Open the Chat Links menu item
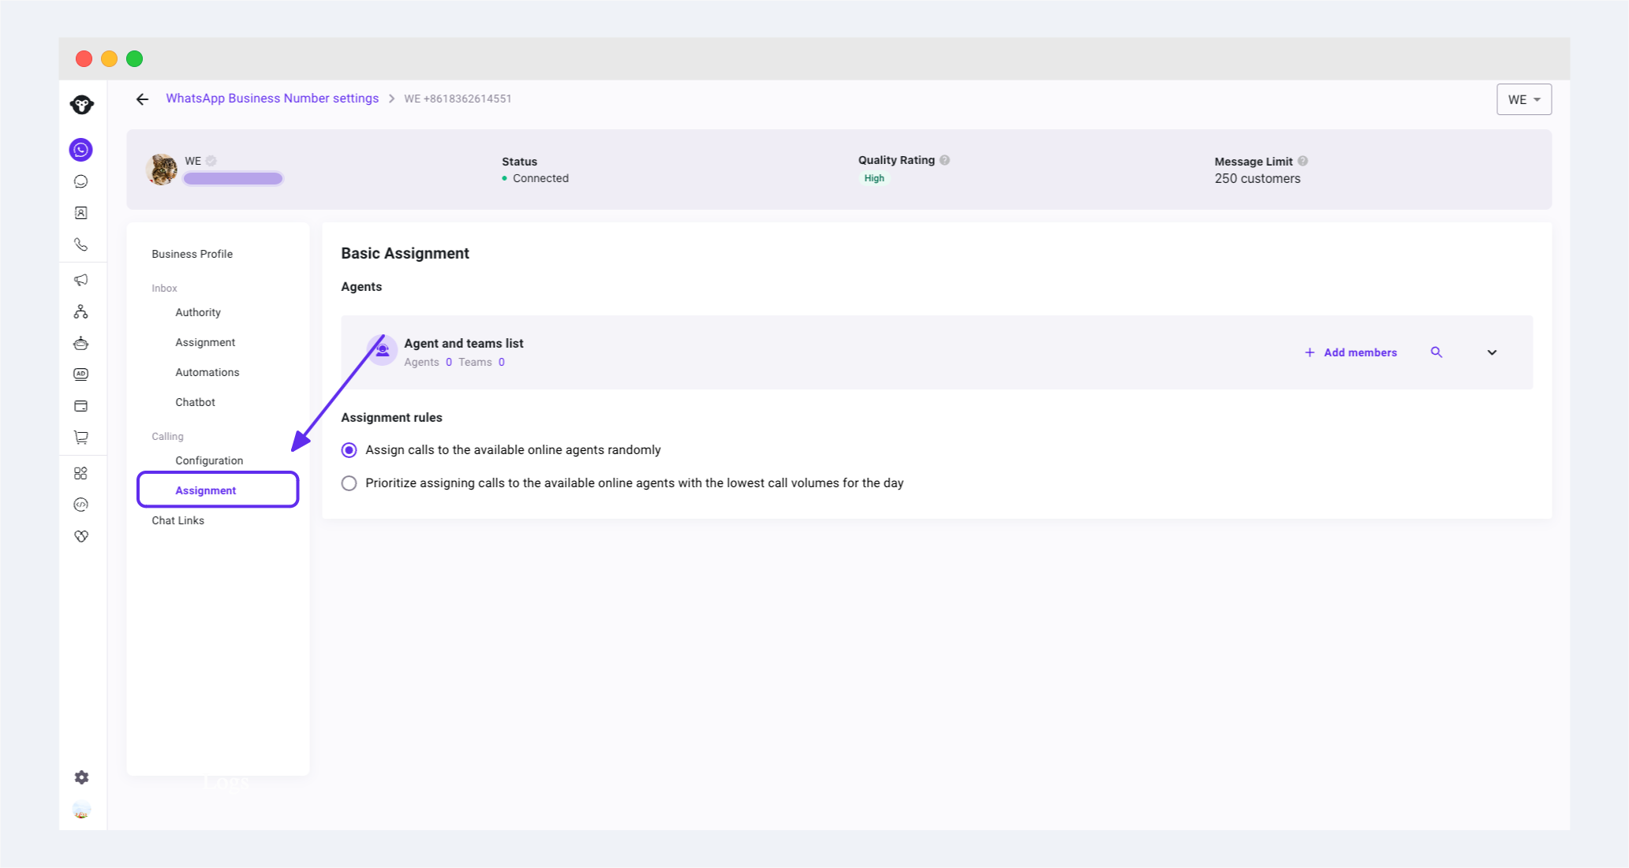Screen dimensions: 1629x868 [177, 520]
